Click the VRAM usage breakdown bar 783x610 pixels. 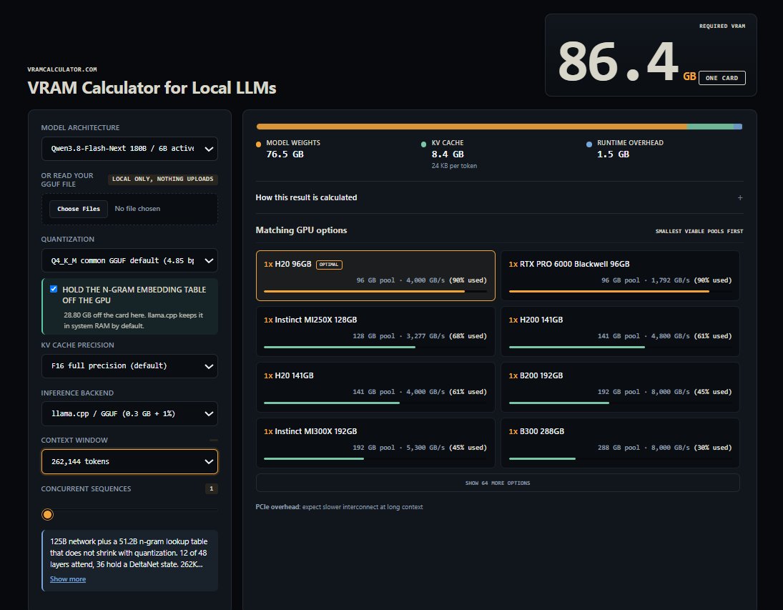(499, 127)
